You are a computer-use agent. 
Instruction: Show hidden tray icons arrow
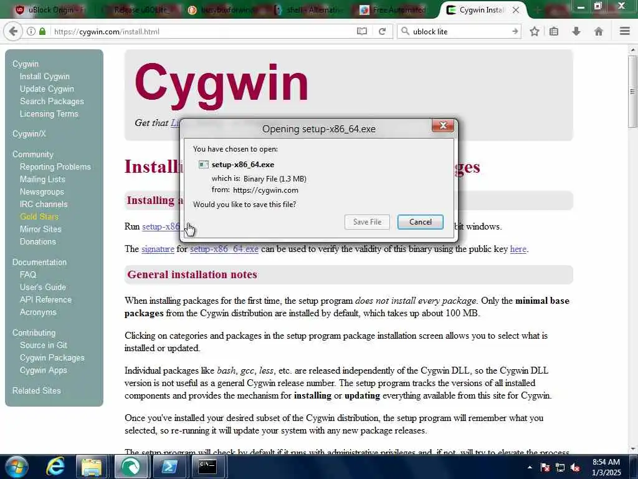[x=530, y=467]
